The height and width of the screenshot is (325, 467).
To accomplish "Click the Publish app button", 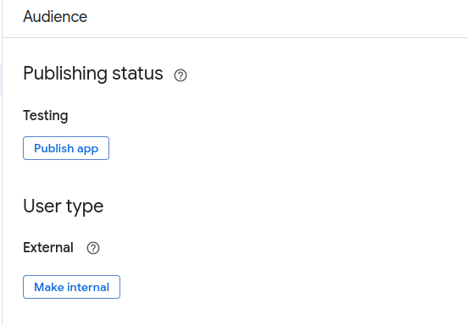I will tap(66, 148).
